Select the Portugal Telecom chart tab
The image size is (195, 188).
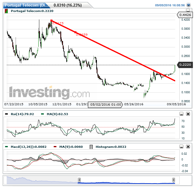click(x=27, y=5)
